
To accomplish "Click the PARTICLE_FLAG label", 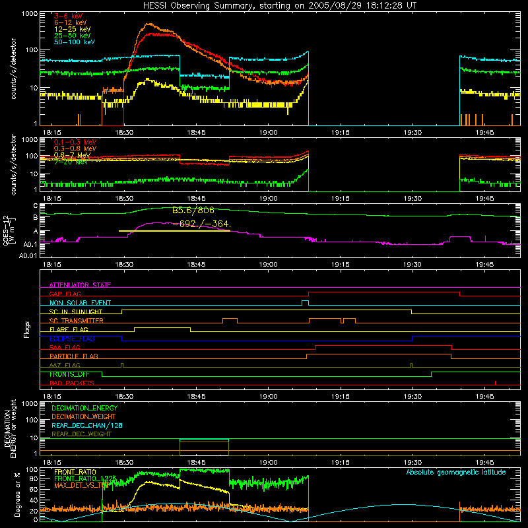I will click(74, 356).
